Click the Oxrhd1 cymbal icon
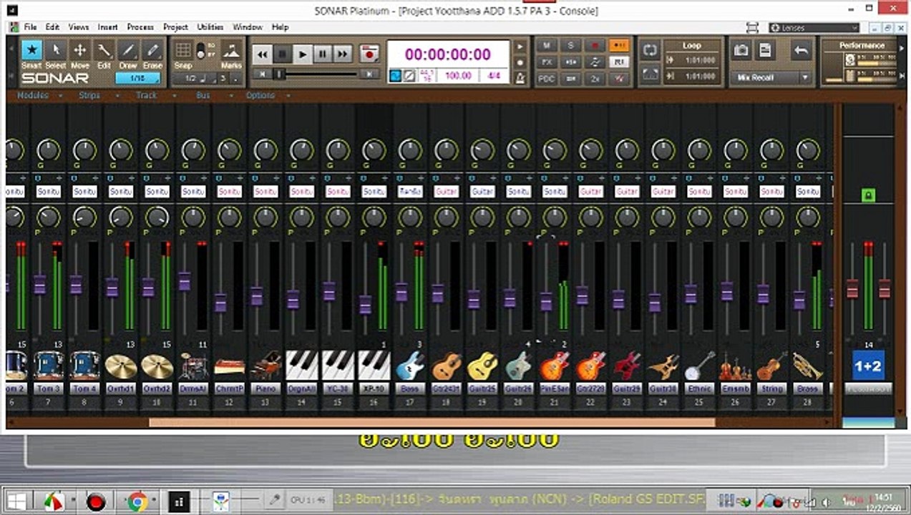The width and height of the screenshot is (911, 515). 121,366
